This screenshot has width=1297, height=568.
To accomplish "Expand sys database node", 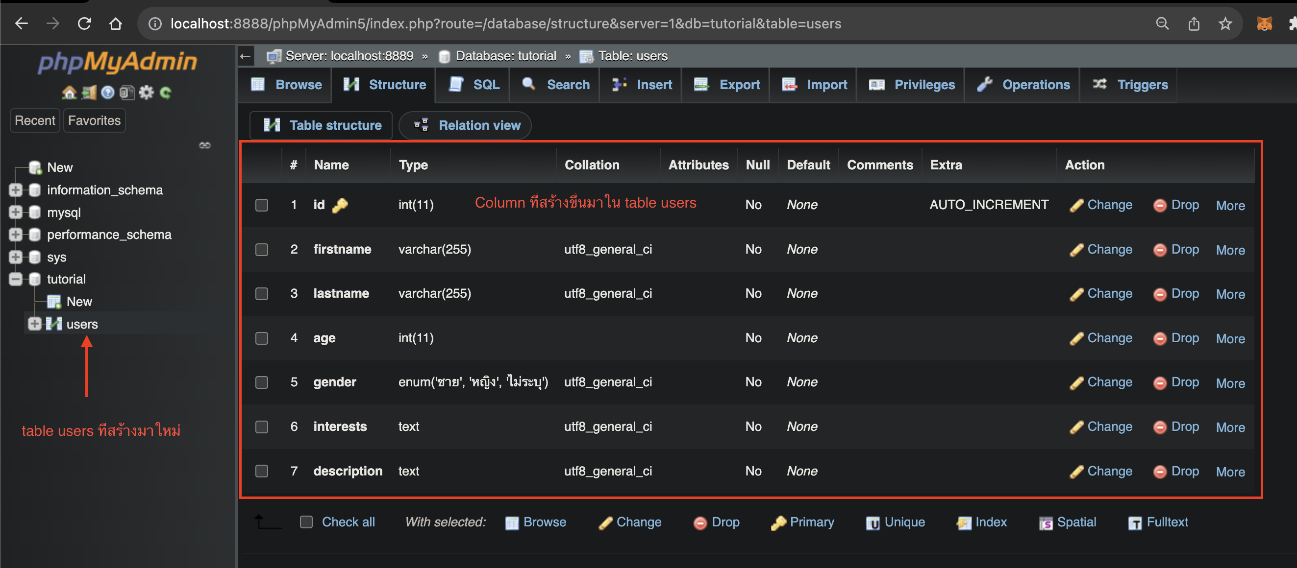I will [x=16, y=257].
